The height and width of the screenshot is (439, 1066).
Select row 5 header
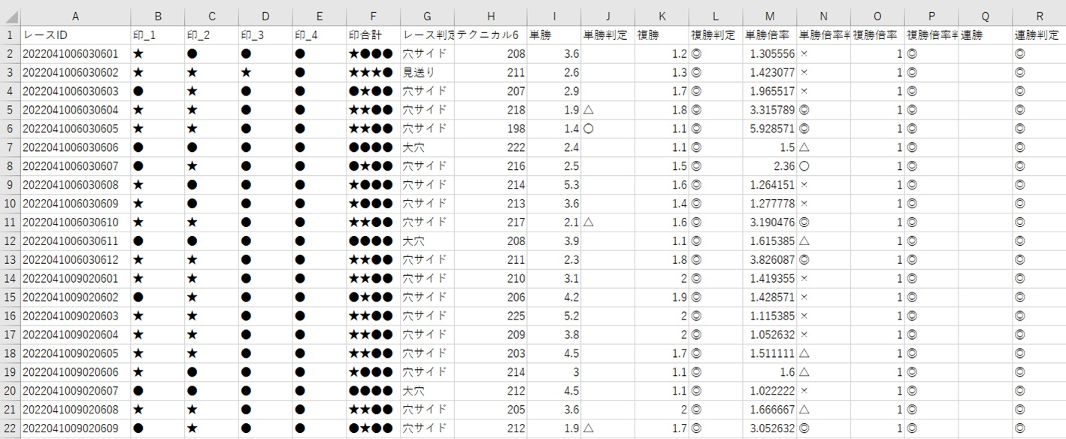10,110
